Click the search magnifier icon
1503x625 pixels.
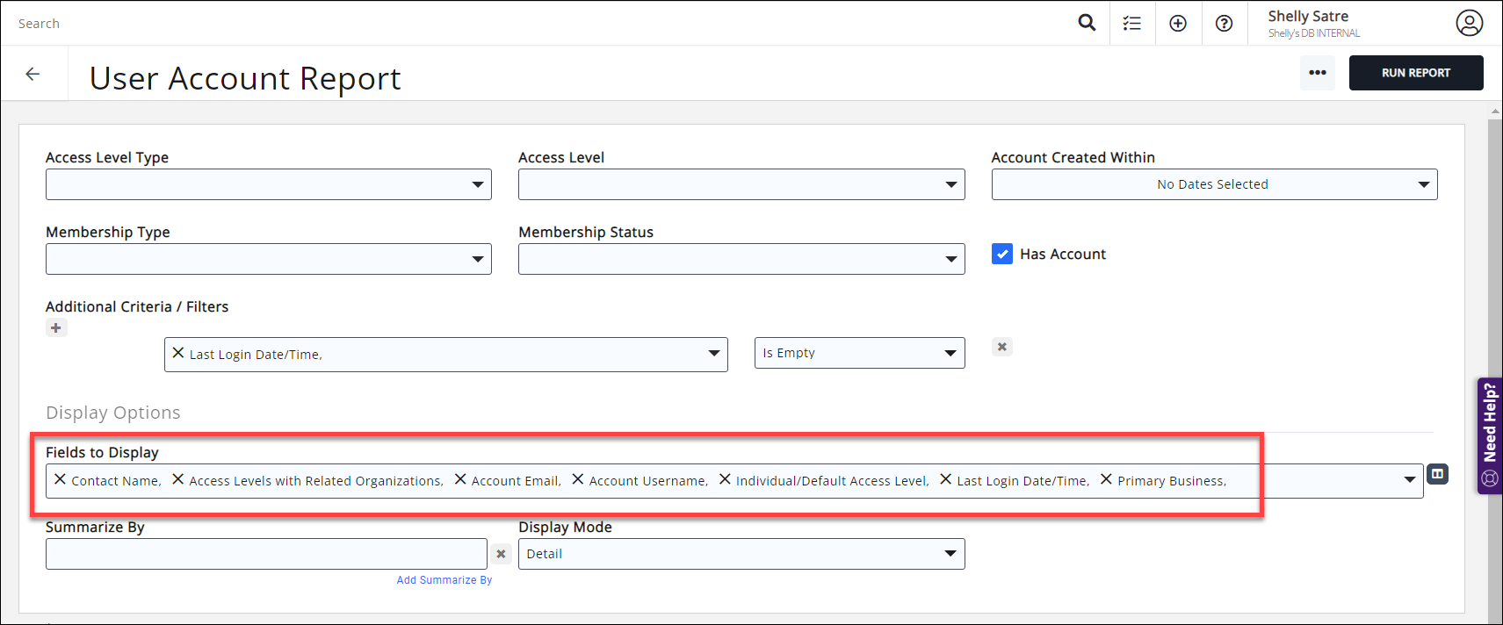pos(1087,23)
